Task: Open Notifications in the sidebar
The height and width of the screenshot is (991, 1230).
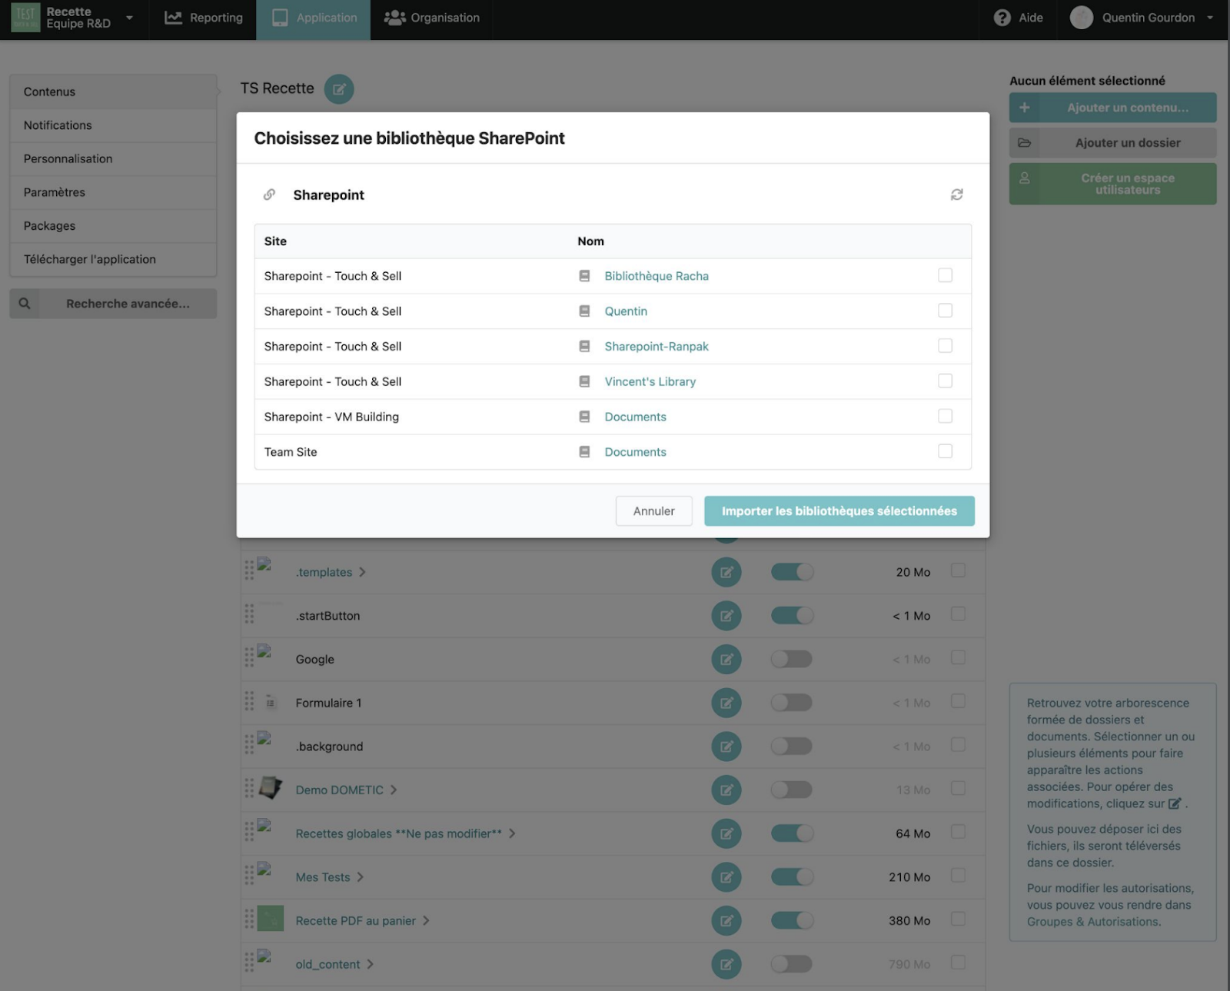Action: (113, 125)
